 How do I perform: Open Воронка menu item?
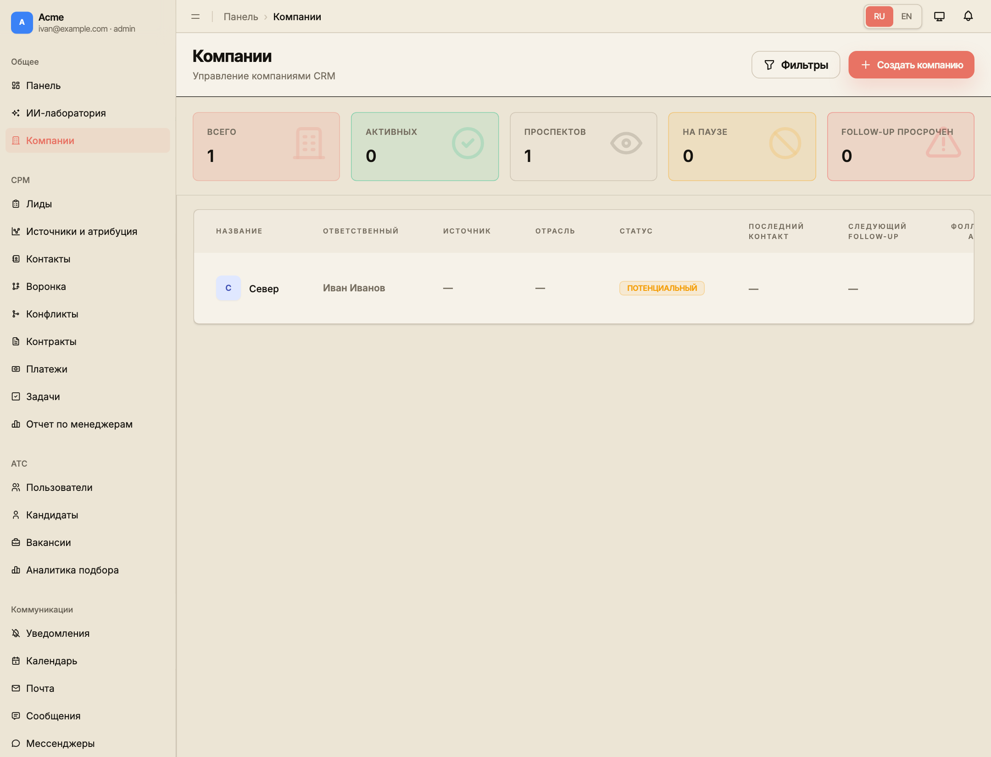tap(88, 286)
